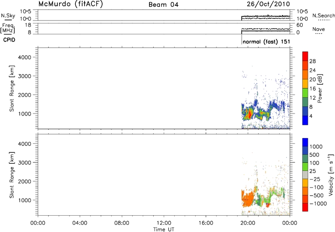This screenshot has width=335, height=232.
Task: Click the 'Freq. [MHz]' axis label
Action: pyautogui.click(x=8, y=28)
